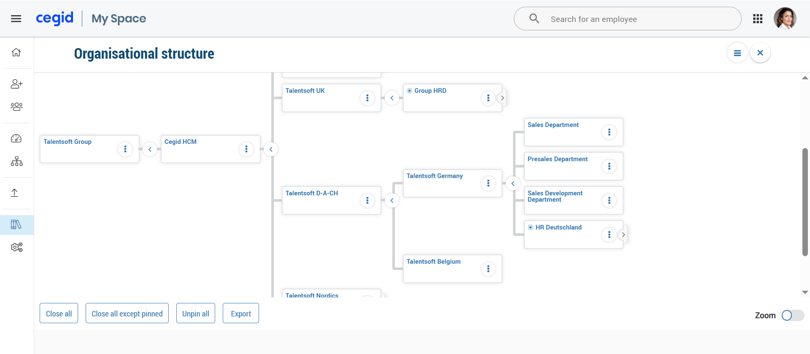Screen dimensions: 810x354
Task: Collapse the Talentsoft Group branch
Action: click(x=150, y=149)
